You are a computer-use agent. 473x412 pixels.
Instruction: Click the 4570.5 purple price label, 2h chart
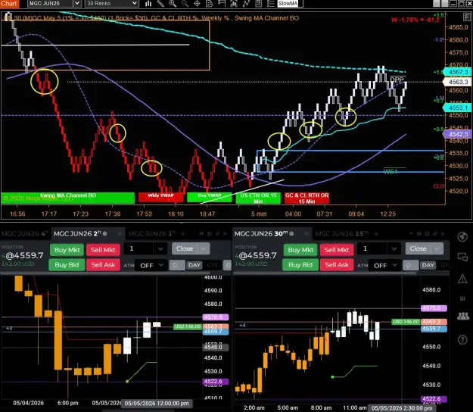point(216,317)
